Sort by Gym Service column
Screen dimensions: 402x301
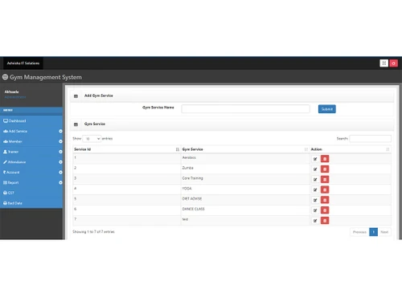pyautogui.click(x=245, y=149)
